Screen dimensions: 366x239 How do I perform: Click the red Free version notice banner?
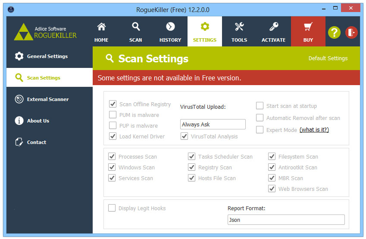226,78
